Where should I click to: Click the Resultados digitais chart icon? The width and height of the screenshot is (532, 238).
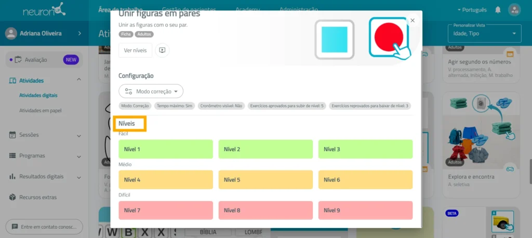[12, 177]
